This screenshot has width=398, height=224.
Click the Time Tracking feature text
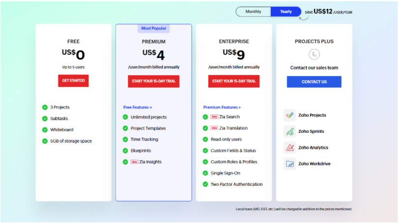point(144,140)
